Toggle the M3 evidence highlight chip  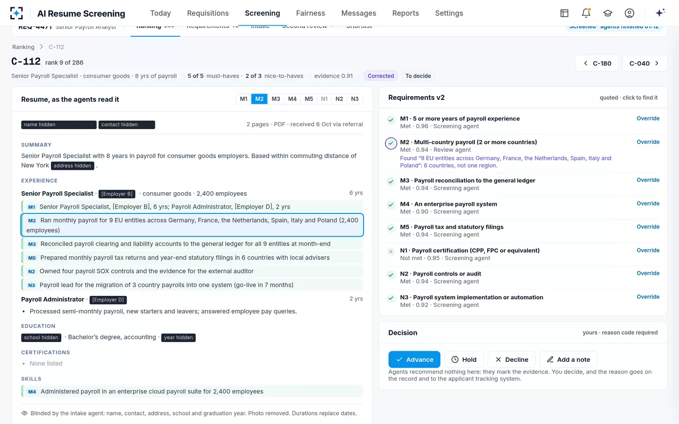pyautogui.click(x=276, y=99)
